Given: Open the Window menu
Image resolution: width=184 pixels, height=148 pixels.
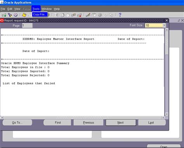Looking at the screenshot, I should (x=47, y=9).
